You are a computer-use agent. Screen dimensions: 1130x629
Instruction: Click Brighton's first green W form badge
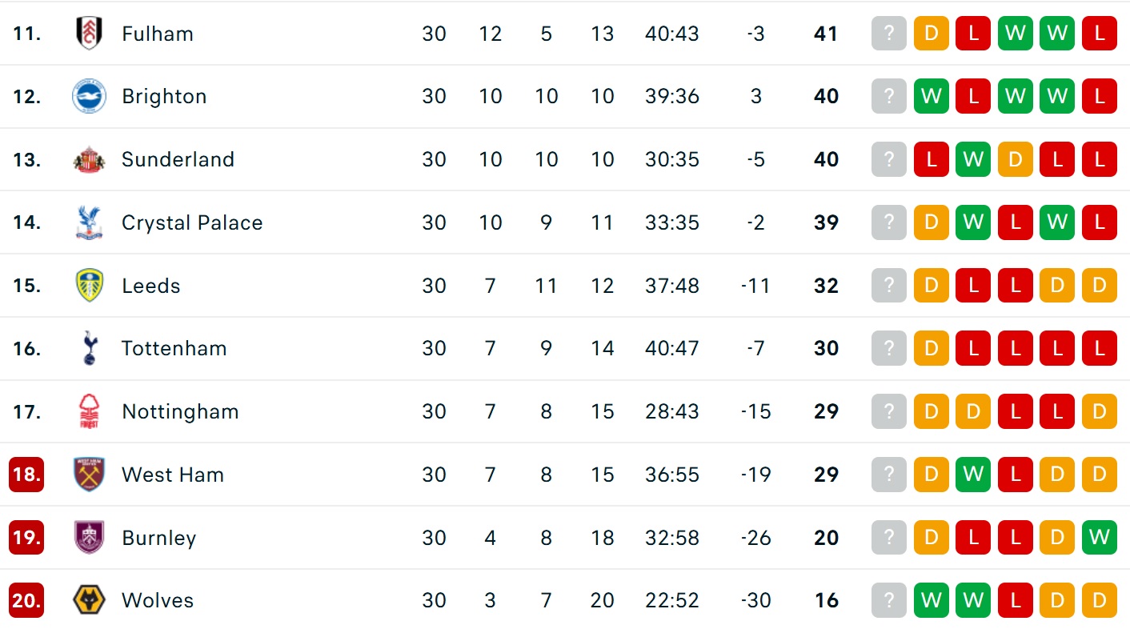[931, 96]
